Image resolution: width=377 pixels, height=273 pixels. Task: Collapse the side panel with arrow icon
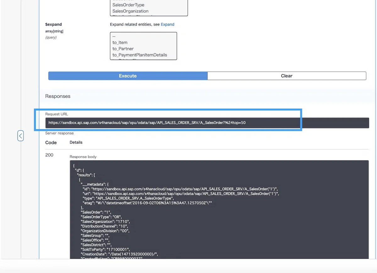pyautogui.click(x=20, y=136)
